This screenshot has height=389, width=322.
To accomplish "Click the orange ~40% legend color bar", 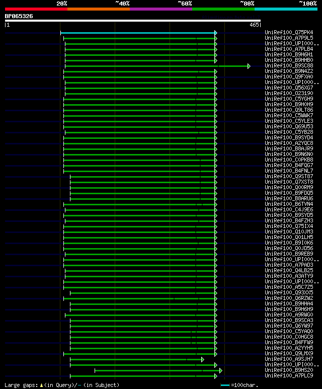I will click(99, 9).
